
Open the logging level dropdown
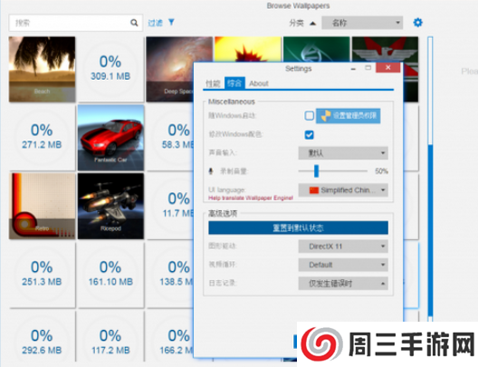pyautogui.click(x=343, y=284)
